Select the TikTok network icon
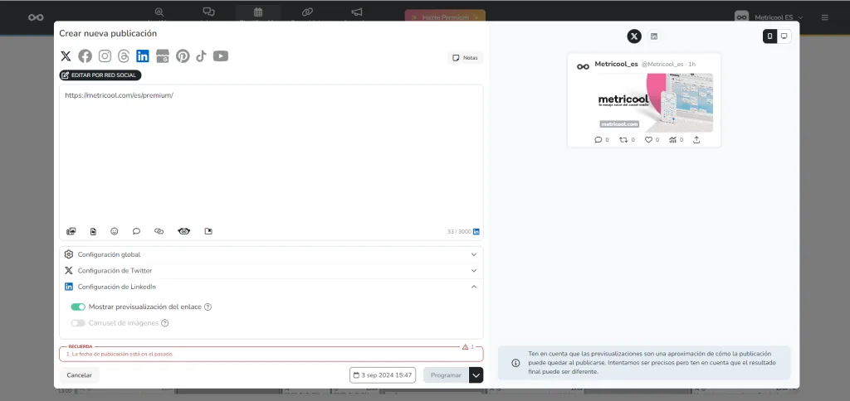Screen dimensions: 850x401 point(201,56)
